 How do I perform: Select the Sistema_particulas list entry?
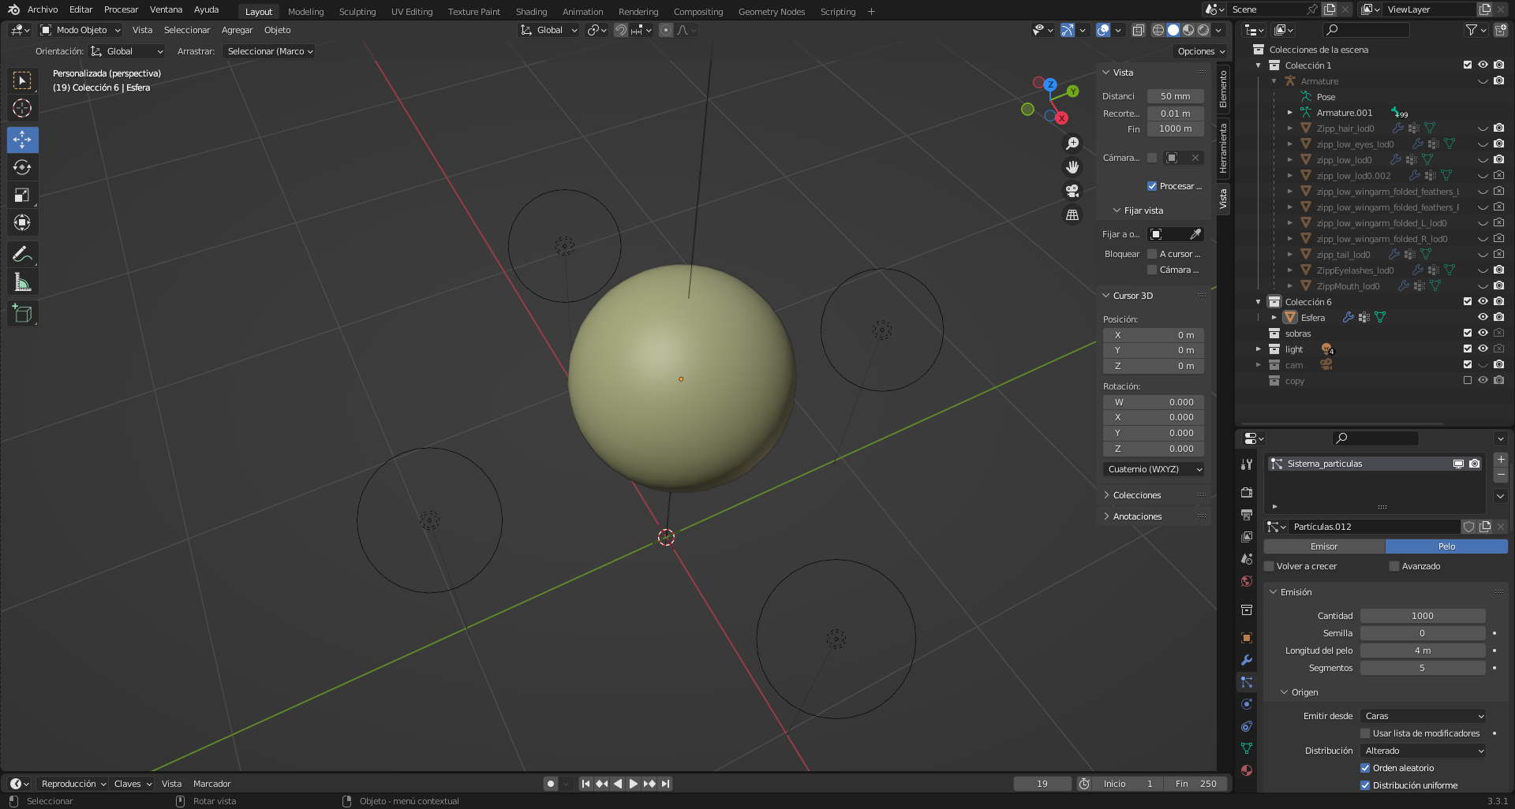(x=1375, y=464)
